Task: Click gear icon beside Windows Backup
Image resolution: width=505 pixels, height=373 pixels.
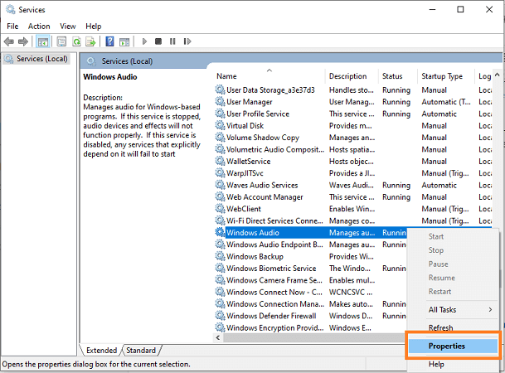Action: pos(220,256)
